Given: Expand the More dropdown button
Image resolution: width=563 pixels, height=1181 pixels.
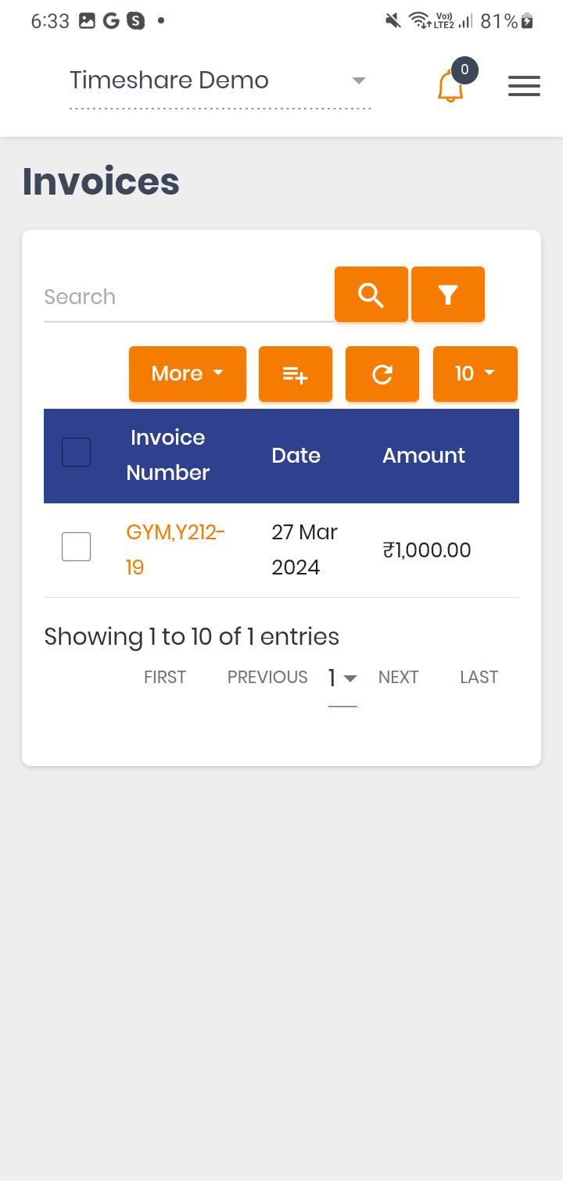Looking at the screenshot, I should (x=188, y=374).
